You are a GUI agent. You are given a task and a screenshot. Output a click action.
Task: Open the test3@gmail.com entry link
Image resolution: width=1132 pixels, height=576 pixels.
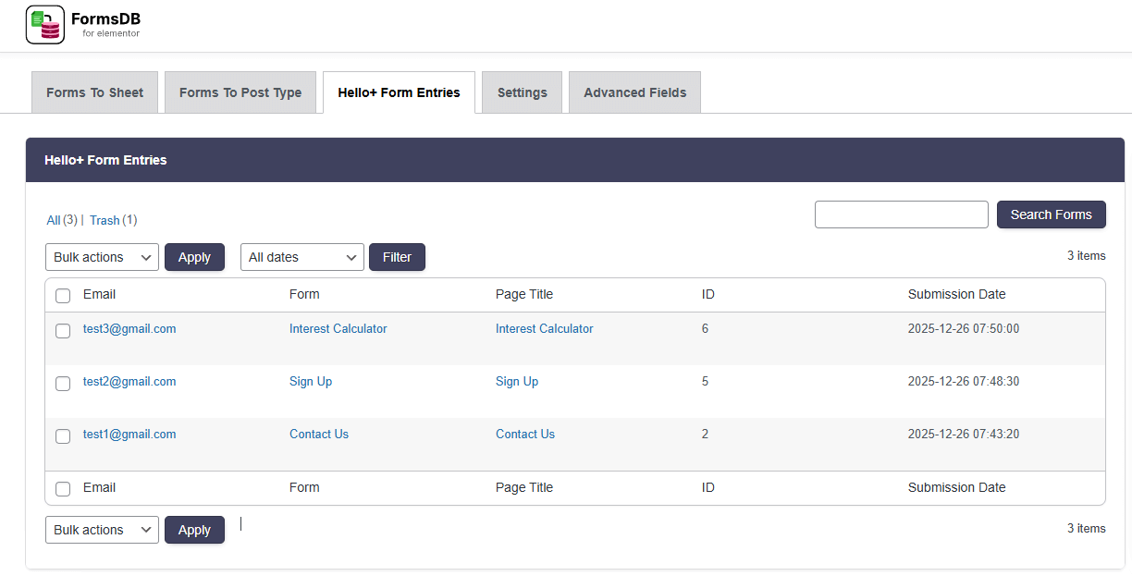click(129, 328)
